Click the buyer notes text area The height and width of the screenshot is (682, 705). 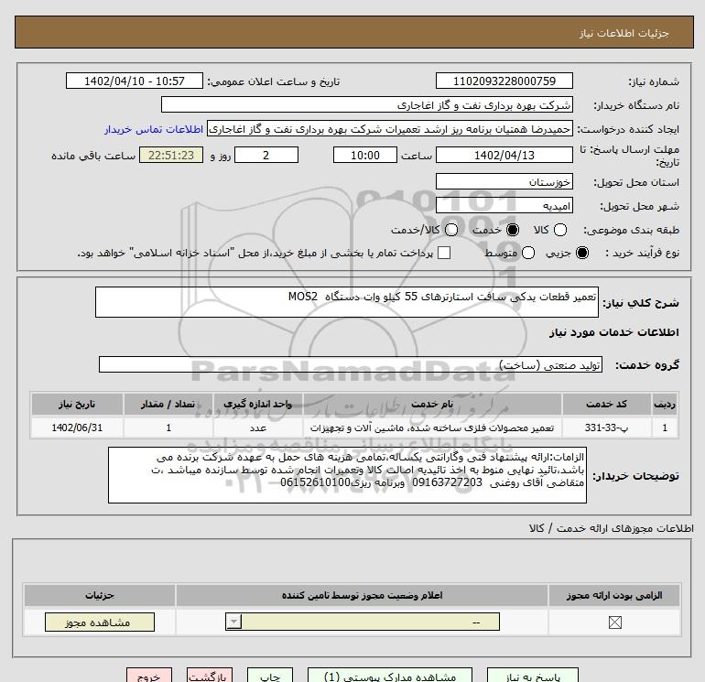tap(347, 475)
